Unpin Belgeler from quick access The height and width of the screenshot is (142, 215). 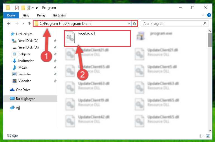coord(55,54)
